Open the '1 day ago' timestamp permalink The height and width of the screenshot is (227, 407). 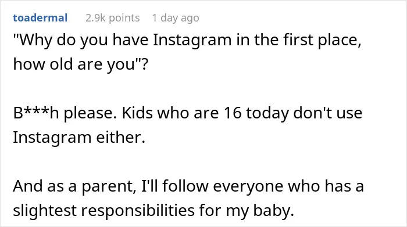click(x=176, y=18)
